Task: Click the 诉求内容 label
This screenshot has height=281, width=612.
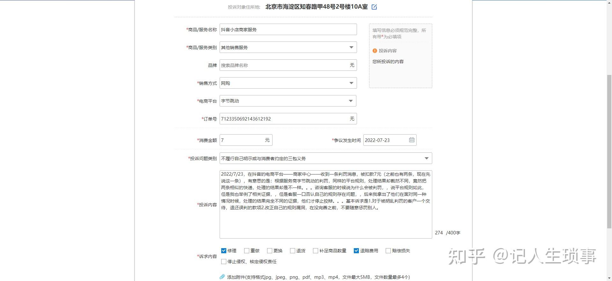Action: (x=207, y=256)
